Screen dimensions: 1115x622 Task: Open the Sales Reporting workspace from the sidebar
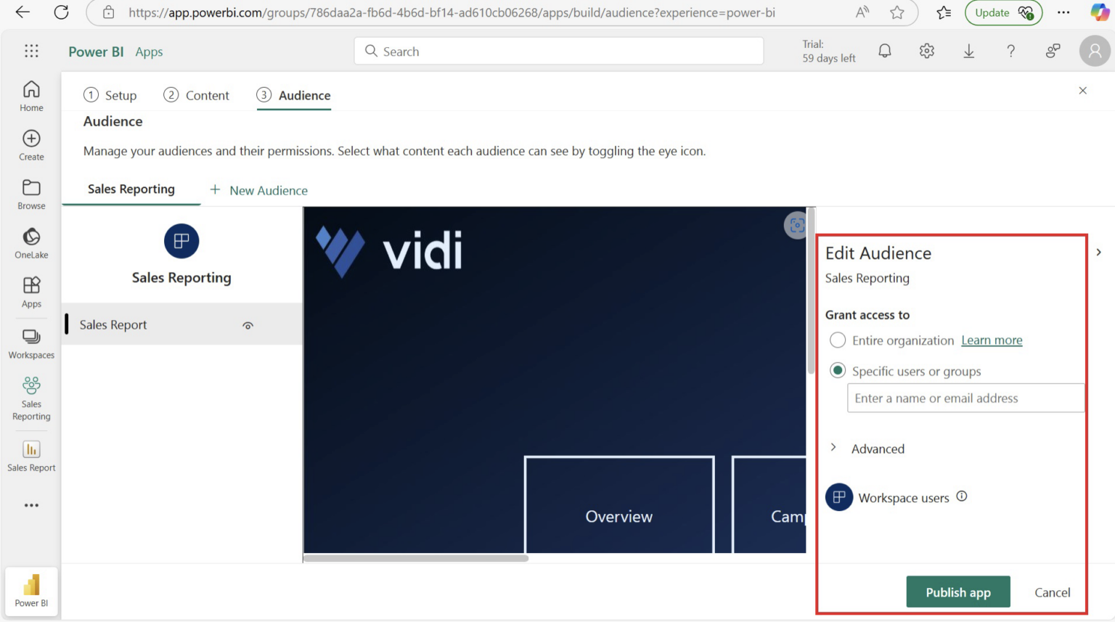[30, 398]
